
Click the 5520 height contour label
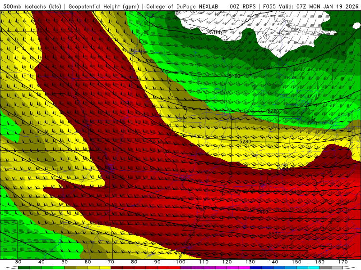click(x=275, y=234)
